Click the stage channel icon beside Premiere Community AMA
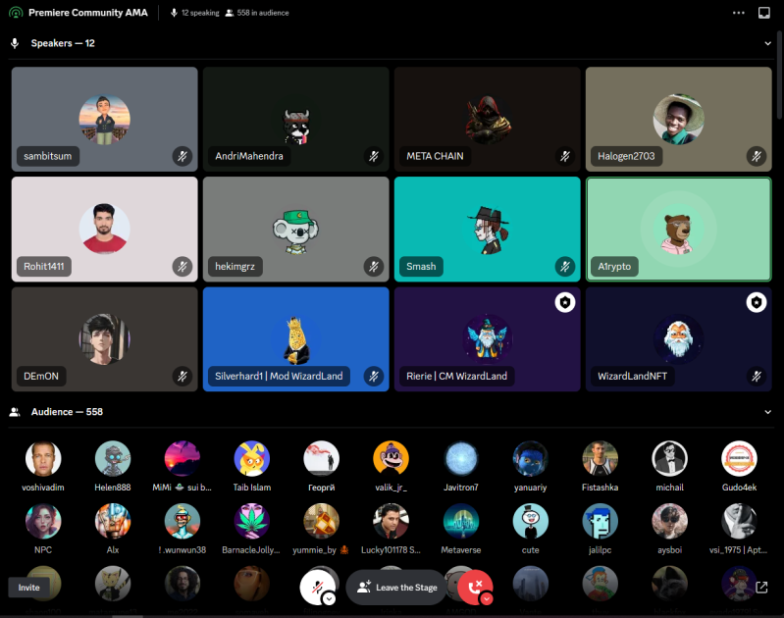 click(16, 13)
